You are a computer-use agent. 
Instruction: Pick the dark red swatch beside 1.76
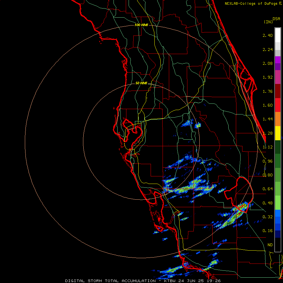[x=278, y=91]
